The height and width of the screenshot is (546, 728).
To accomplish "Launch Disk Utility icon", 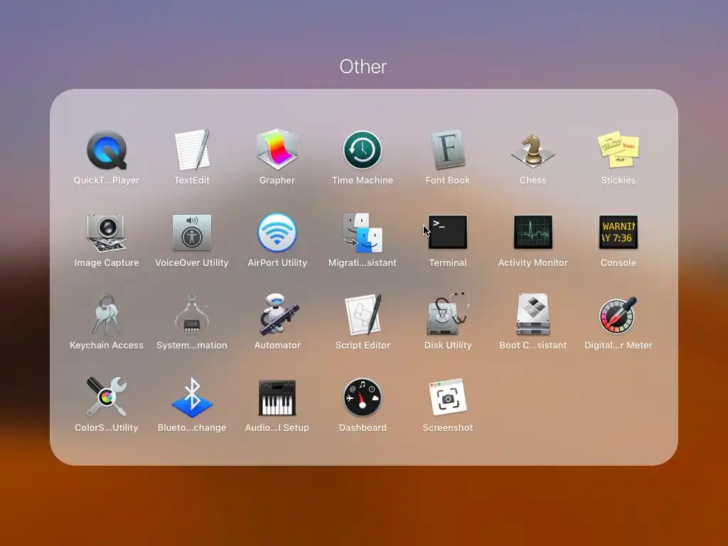I will [448, 314].
